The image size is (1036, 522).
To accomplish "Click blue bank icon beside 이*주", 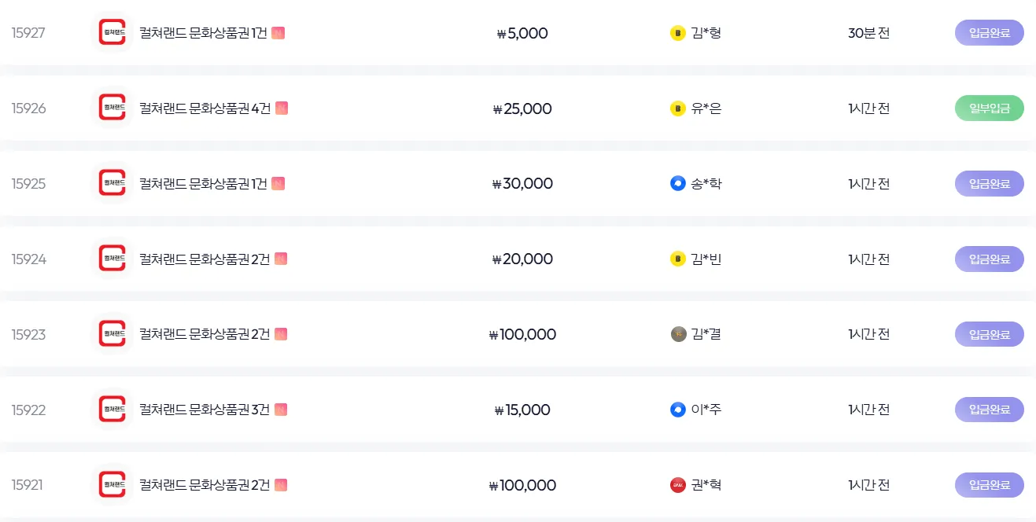I will click(x=677, y=410).
